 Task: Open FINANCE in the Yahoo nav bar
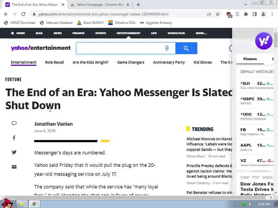(78, 33)
